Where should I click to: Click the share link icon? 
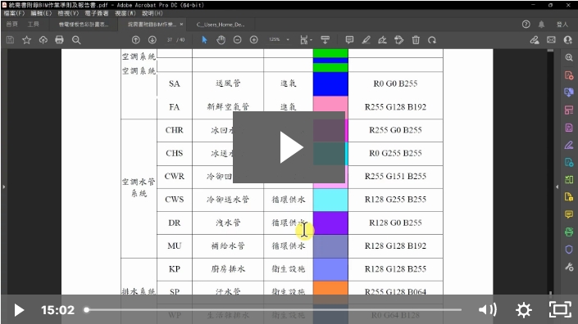(535, 40)
